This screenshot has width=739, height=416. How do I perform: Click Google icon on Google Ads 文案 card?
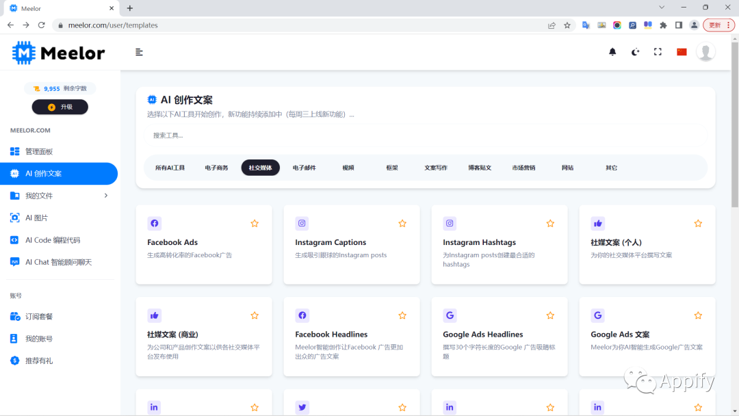tap(597, 315)
